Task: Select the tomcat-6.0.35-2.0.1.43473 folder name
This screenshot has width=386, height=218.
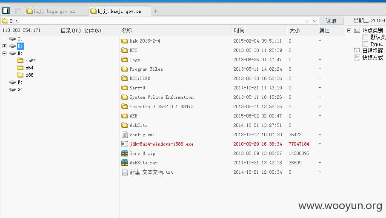Action: pyautogui.click(x=161, y=106)
